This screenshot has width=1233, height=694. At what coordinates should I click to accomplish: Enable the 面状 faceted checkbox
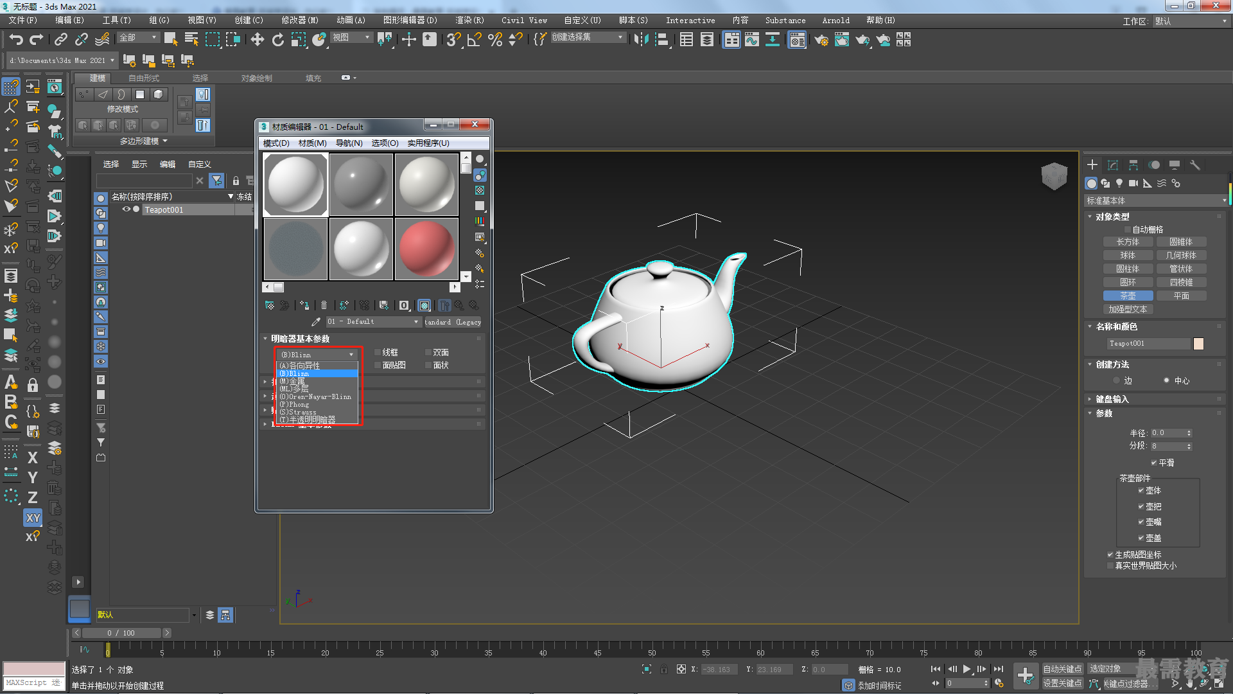pos(428,365)
